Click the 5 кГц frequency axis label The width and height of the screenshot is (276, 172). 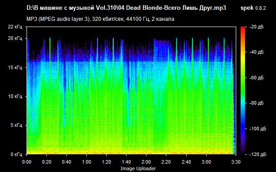(16, 125)
